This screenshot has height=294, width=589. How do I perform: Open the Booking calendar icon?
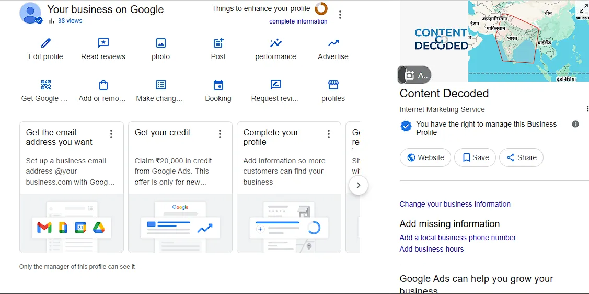(x=218, y=85)
